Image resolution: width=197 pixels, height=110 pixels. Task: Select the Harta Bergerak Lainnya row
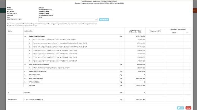pyautogui.click(x=99, y=71)
